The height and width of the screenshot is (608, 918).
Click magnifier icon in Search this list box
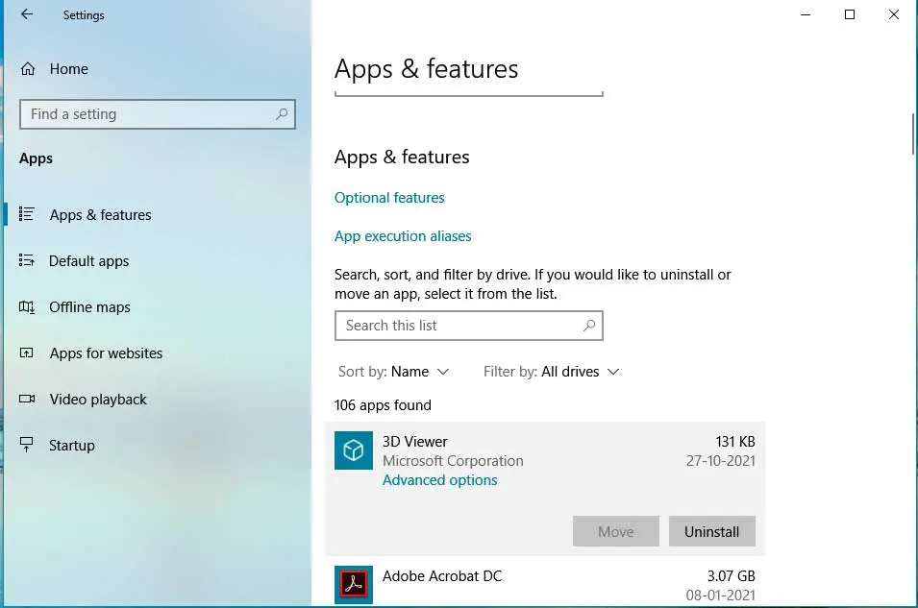tap(589, 326)
